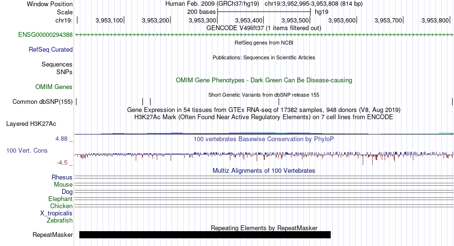The width and height of the screenshot is (454, 246).
Task: Click Short Genetic Variants from dbSNP title
Action: pos(264,95)
